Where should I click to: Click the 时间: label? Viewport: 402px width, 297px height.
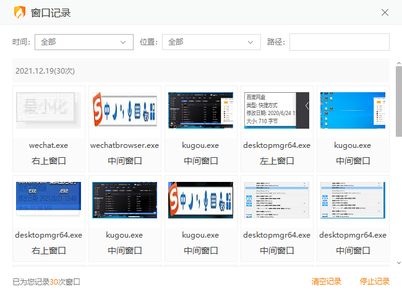click(21, 42)
